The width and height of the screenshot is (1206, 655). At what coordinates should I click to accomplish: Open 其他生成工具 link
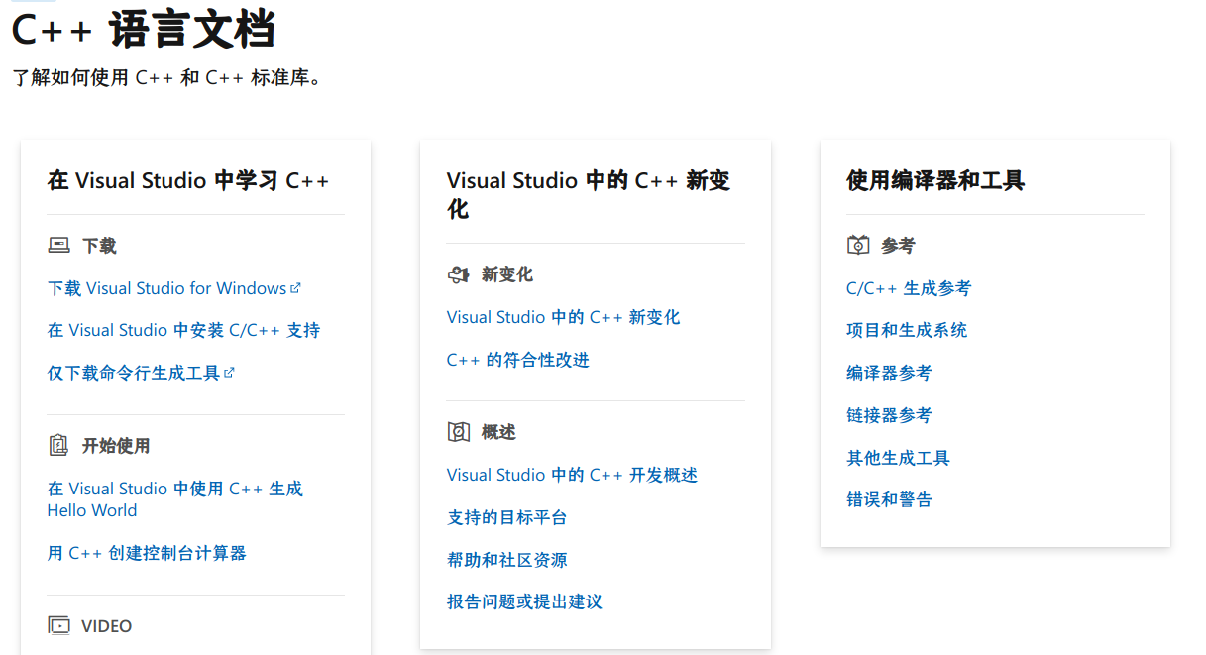[x=898, y=458]
